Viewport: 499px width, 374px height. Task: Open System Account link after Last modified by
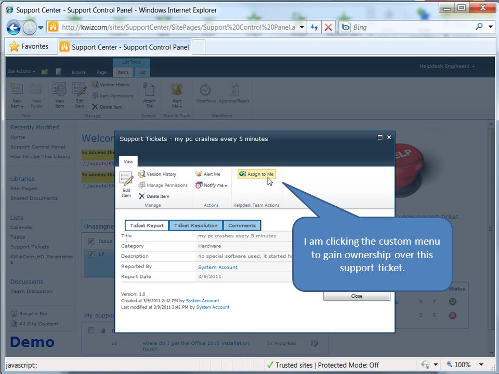[x=213, y=307]
